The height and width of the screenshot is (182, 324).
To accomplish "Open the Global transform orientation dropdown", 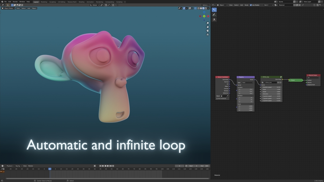I will pos(94,5).
